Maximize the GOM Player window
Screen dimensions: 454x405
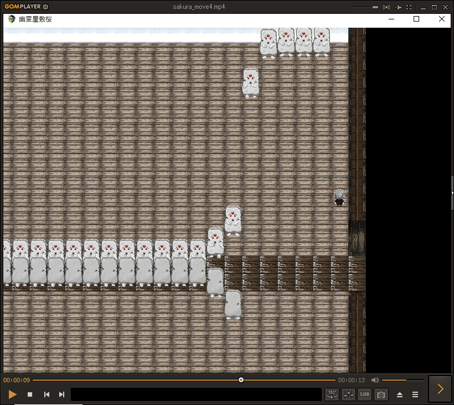[x=434, y=7]
